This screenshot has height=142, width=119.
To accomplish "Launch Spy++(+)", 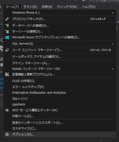I will click(60, 98).
